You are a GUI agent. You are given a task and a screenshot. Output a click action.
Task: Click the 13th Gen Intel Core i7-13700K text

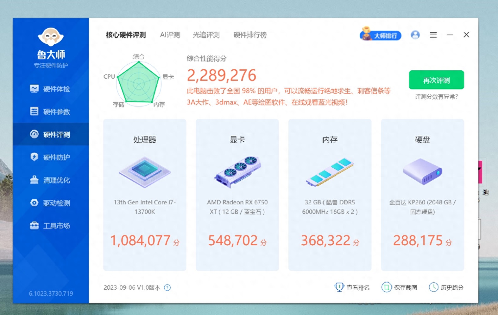(x=145, y=207)
